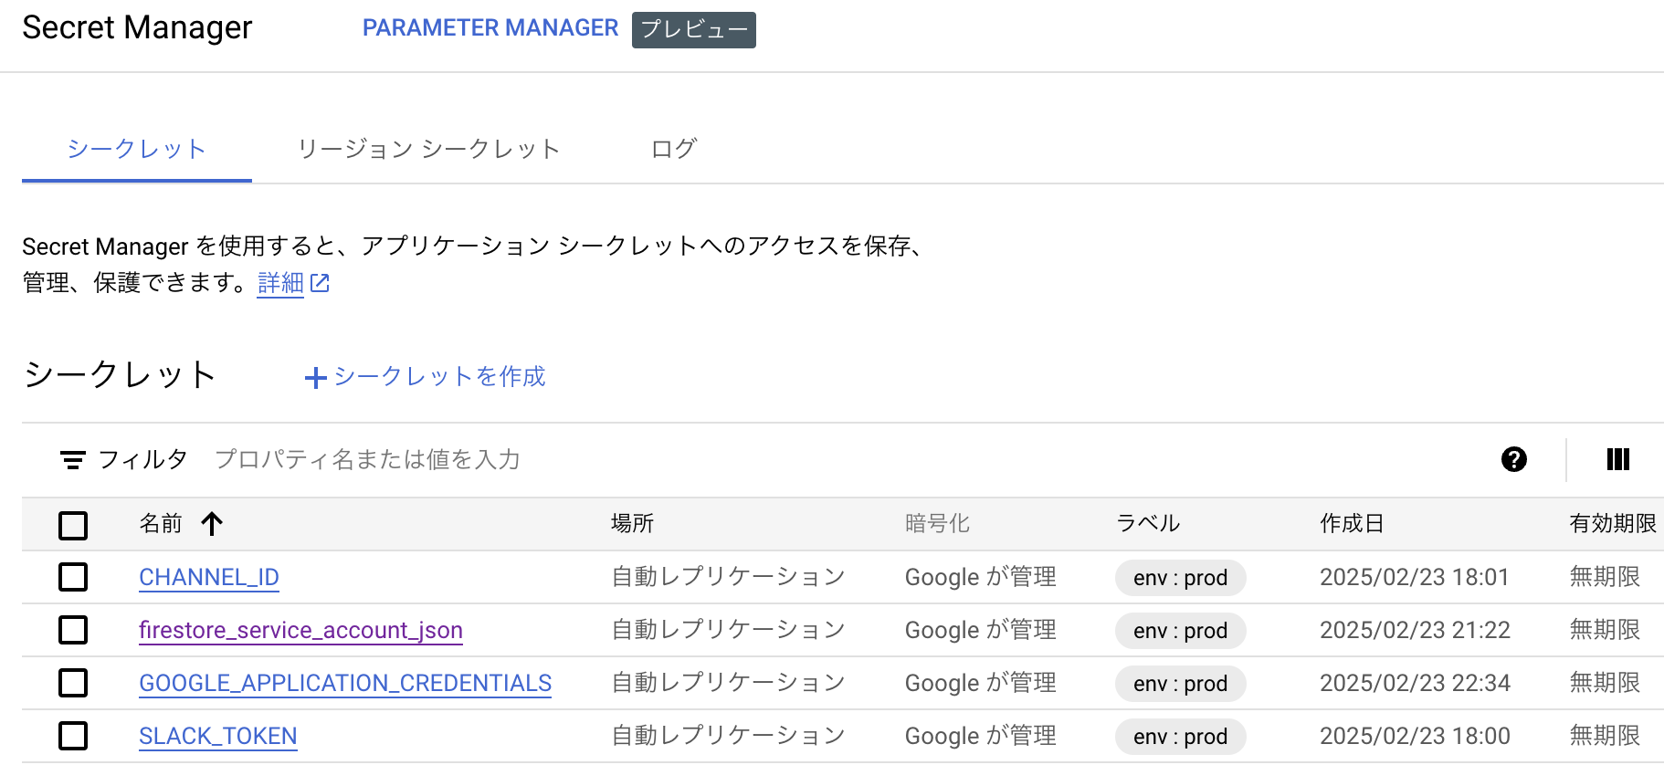
Task: Click the env : prod label for GOOGLE_APPLICATION_CREDENTIALS
Action: point(1180,684)
